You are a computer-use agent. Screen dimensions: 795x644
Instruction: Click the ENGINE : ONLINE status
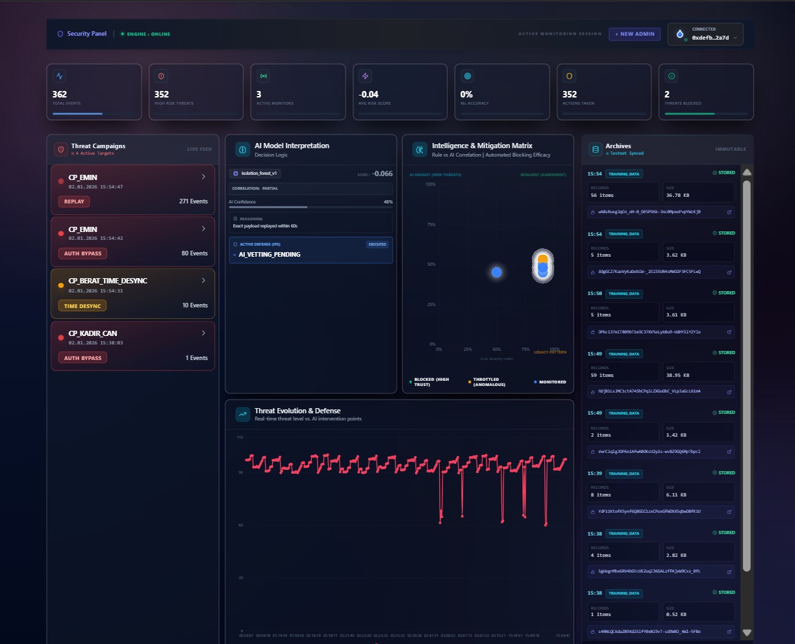tap(145, 34)
